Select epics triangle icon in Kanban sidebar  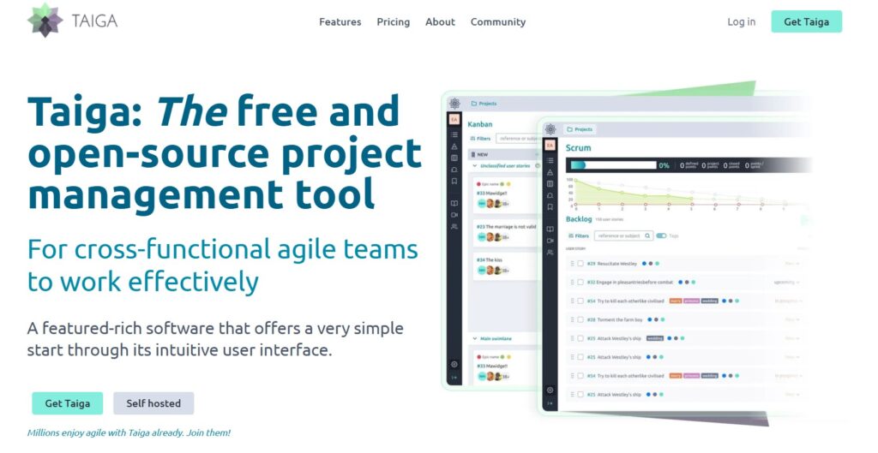(x=454, y=146)
